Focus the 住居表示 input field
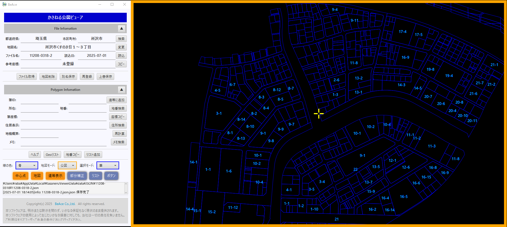This screenshot has width=507, height=227. point(64,125)
